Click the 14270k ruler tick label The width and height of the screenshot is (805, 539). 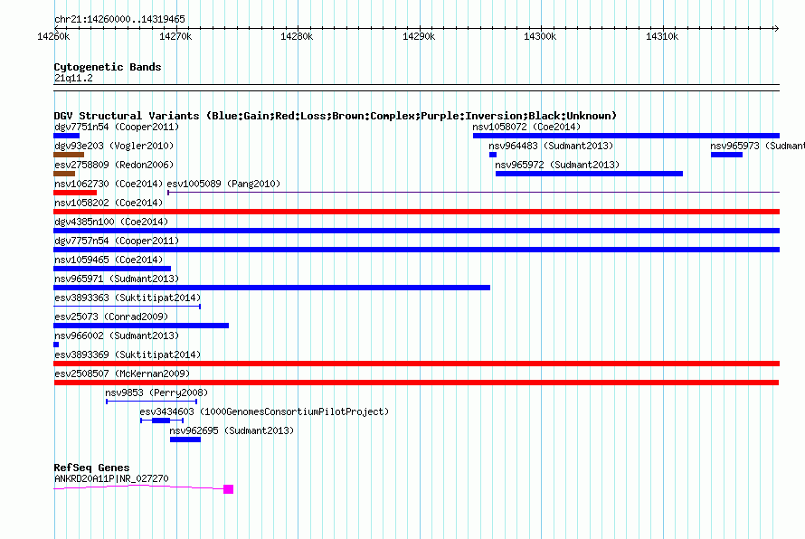[x=175, y=36]
